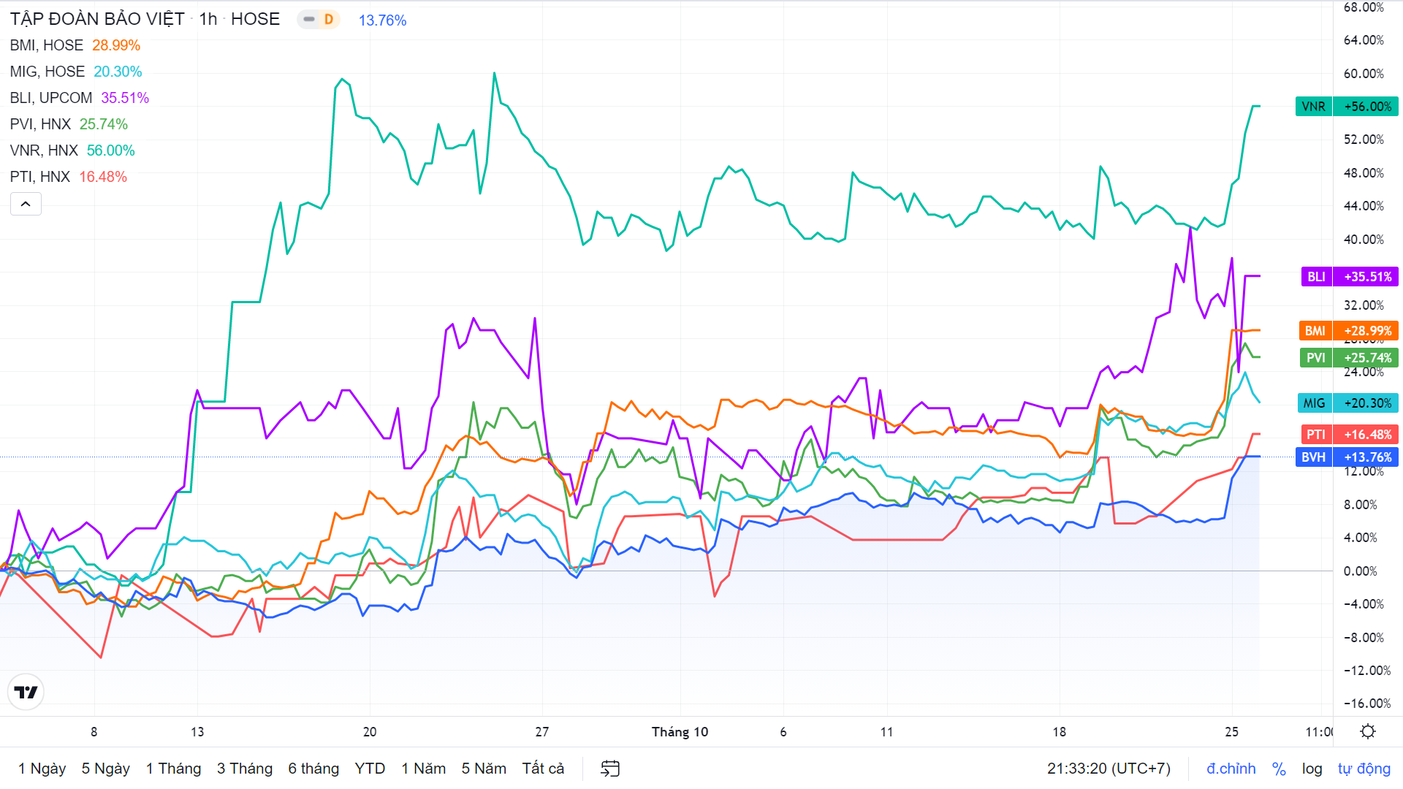The width and height of the screenshot is (1403, 789).
Task: Open chart settings gear icon
Action: 1368,731
